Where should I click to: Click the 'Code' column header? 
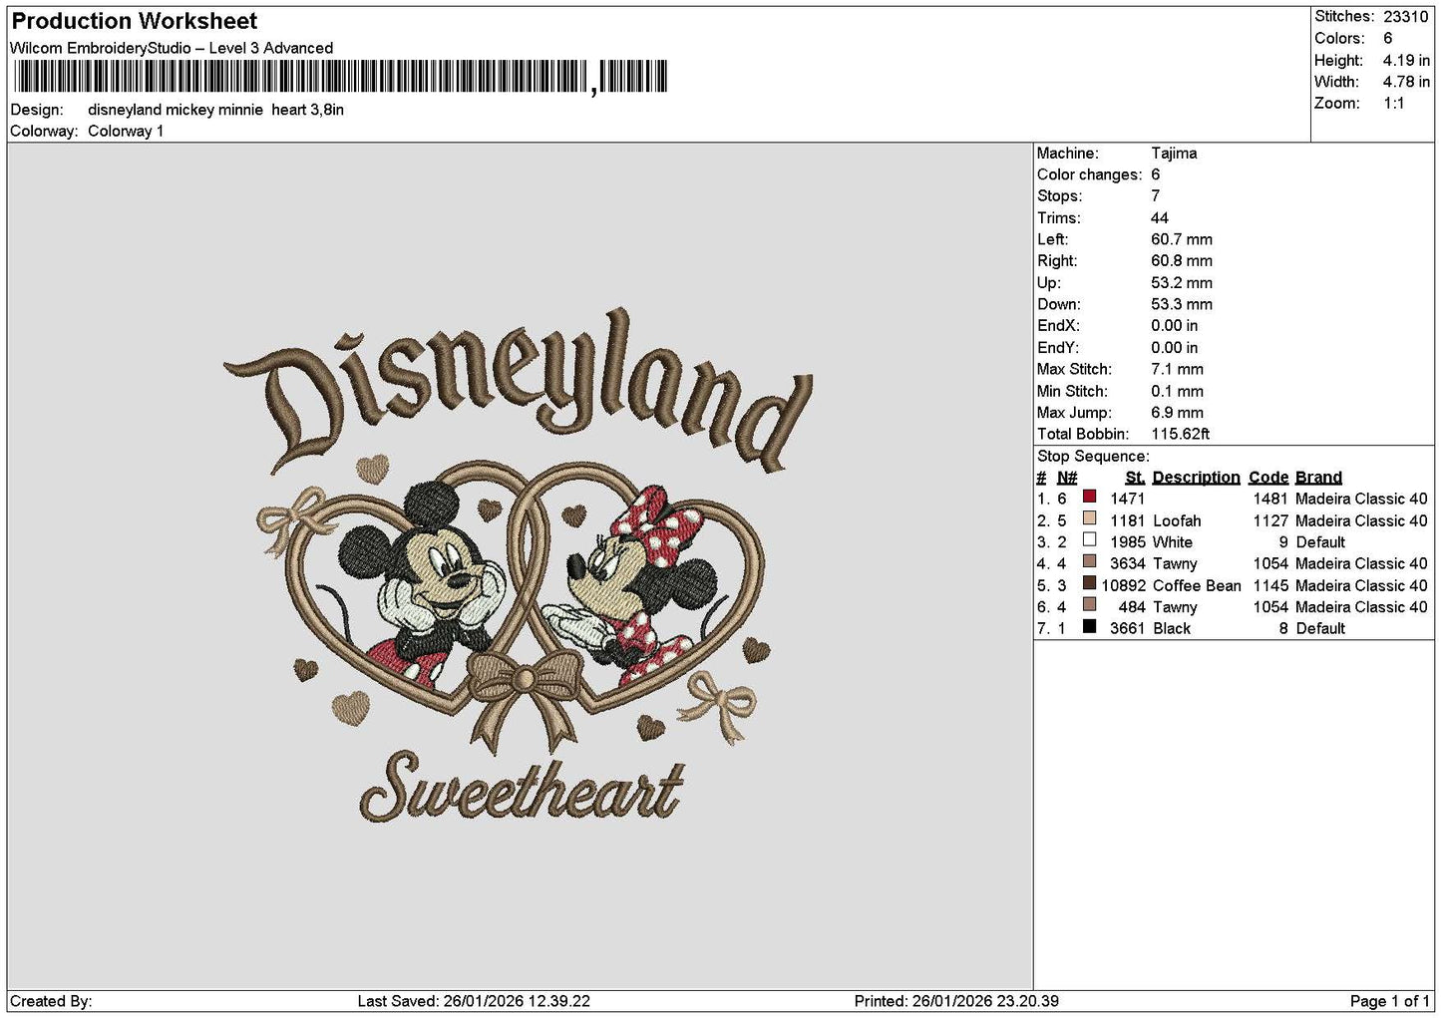(1268, 478)
